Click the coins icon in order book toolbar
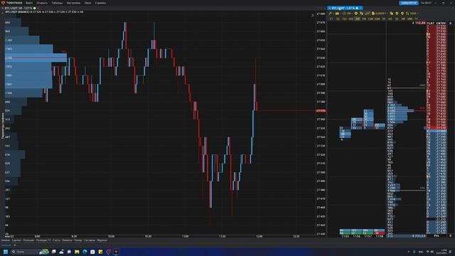Image resolution: width=455 pixels, height=256 pixels. coord(391,14)
